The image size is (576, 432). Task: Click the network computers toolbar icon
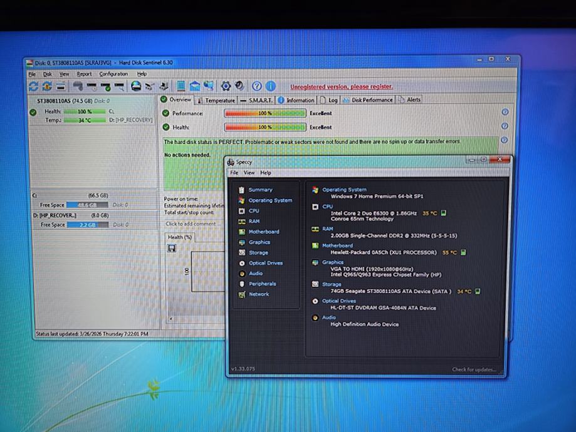(x=209, y=86)
